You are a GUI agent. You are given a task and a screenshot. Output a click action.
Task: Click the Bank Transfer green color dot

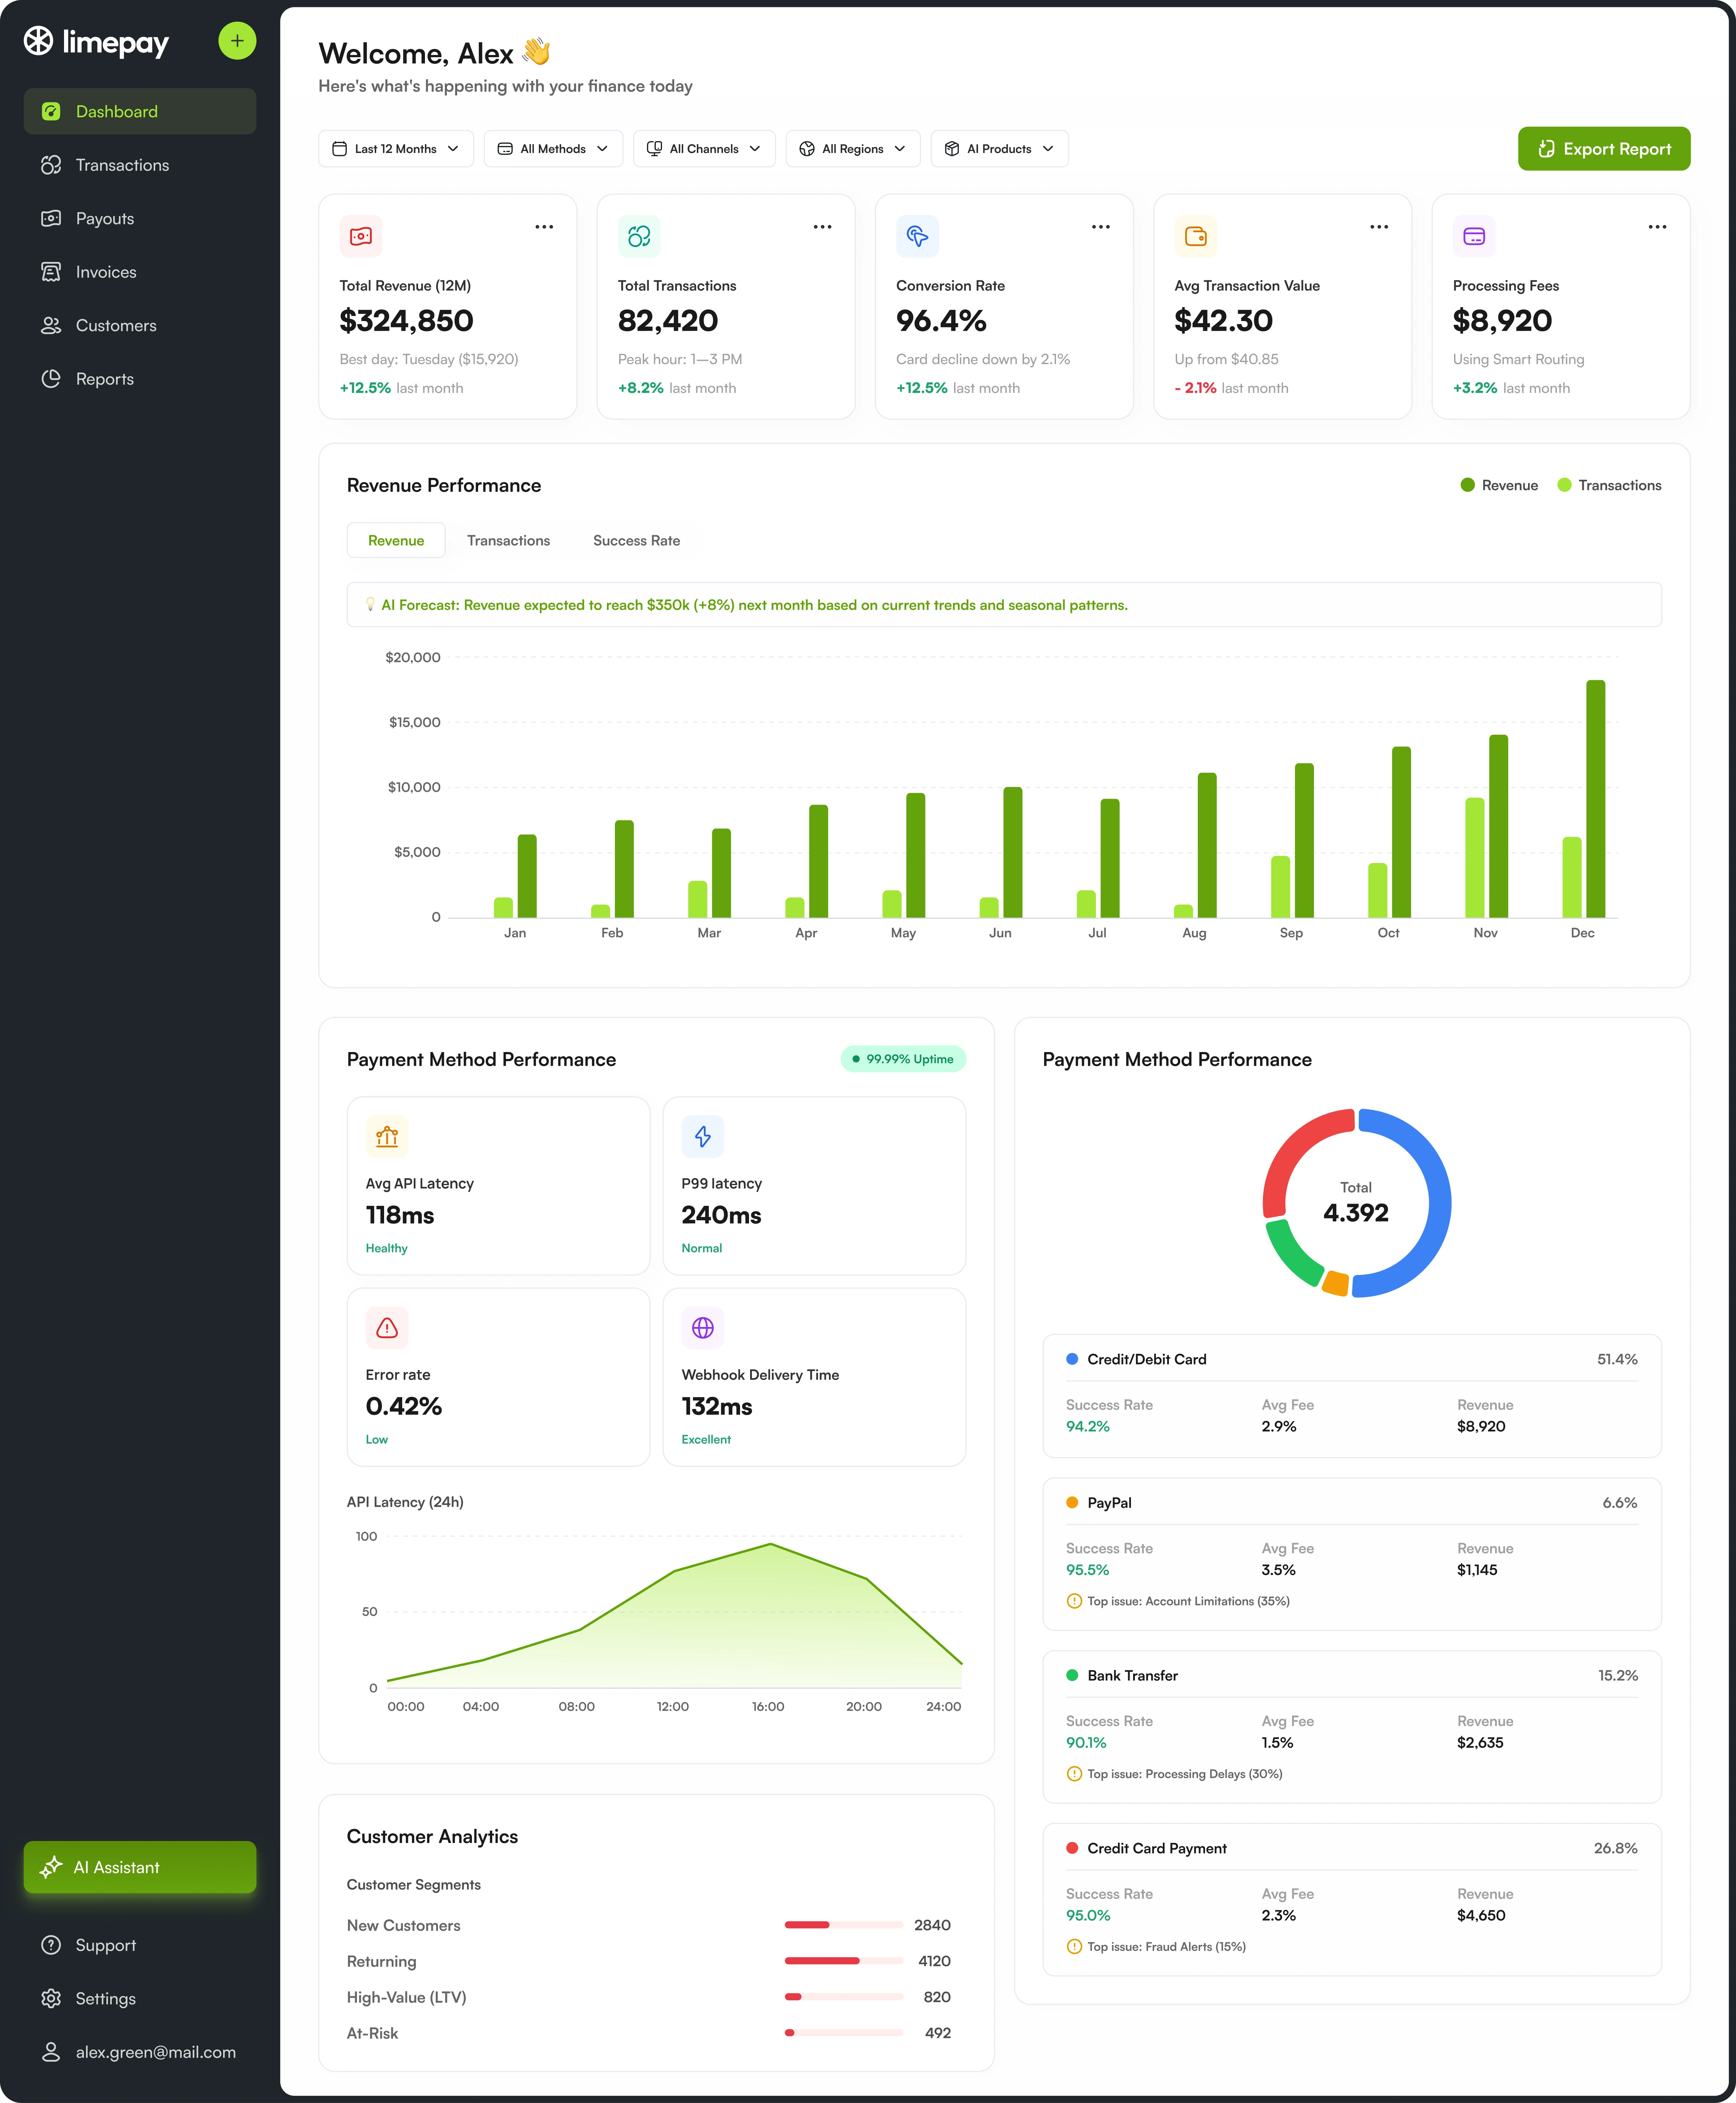click(x=1072, y=1675)
